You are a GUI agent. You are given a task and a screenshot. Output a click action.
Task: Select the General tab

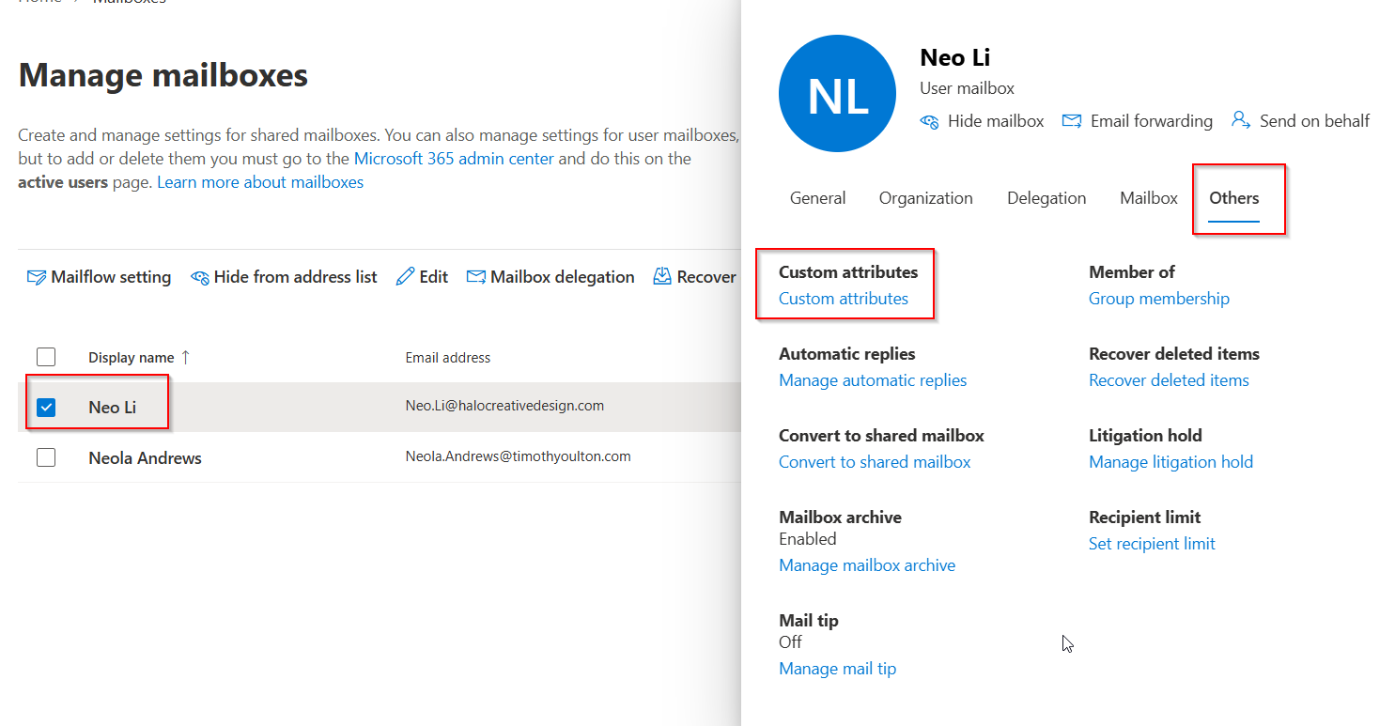[817, 198]
